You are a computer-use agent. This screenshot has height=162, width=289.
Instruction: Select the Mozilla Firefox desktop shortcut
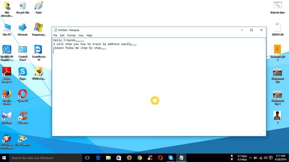[x=7, y=97]
